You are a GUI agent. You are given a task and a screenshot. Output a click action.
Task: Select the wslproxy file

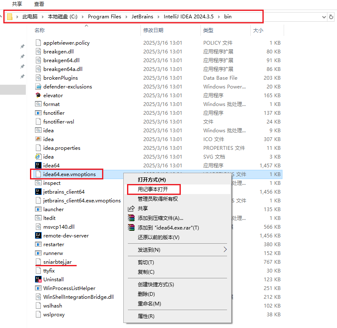click(x=54, y=314)
